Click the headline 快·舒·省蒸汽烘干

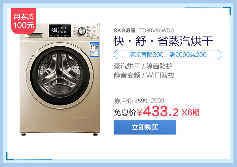coord(163,41)
